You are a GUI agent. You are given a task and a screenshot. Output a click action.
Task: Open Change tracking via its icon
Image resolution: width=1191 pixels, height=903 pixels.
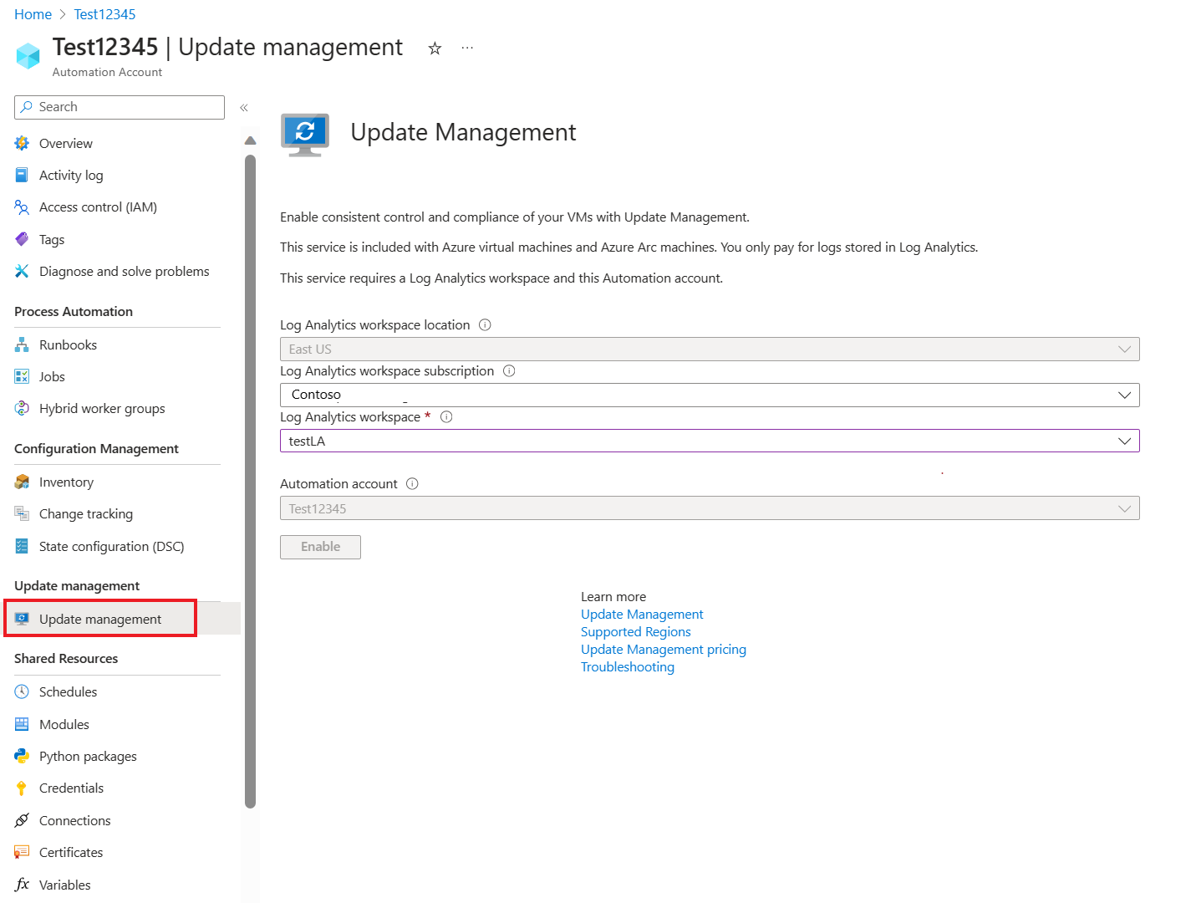click(22, 513)
